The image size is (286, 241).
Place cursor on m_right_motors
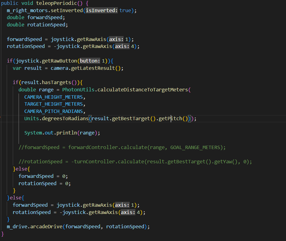tap(27, 11)
